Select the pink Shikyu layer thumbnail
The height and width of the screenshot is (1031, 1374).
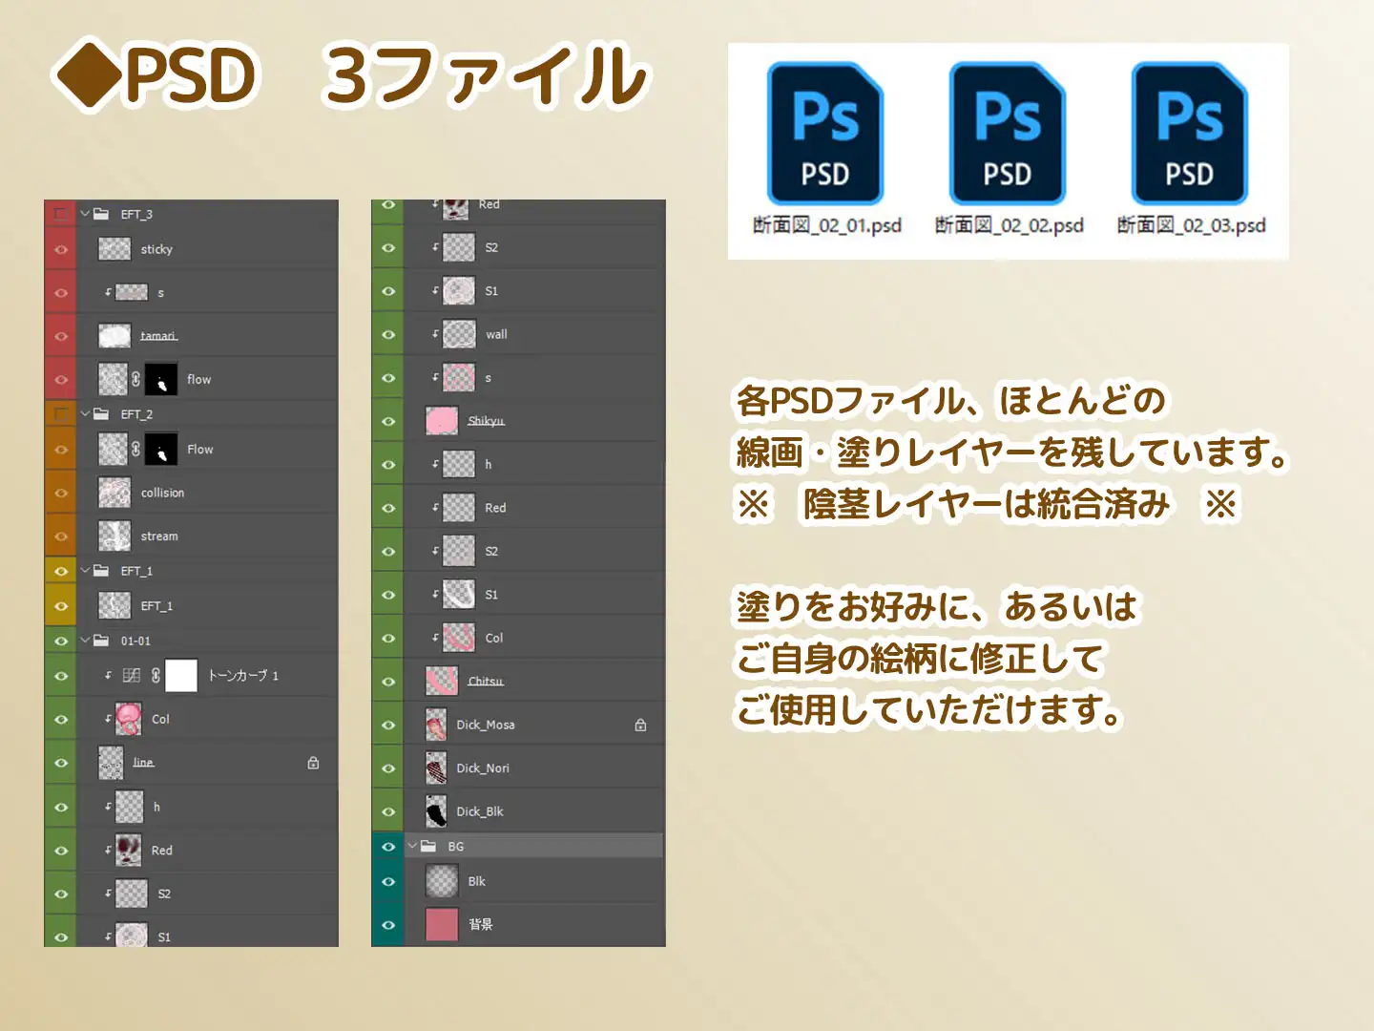click(442, 421)
